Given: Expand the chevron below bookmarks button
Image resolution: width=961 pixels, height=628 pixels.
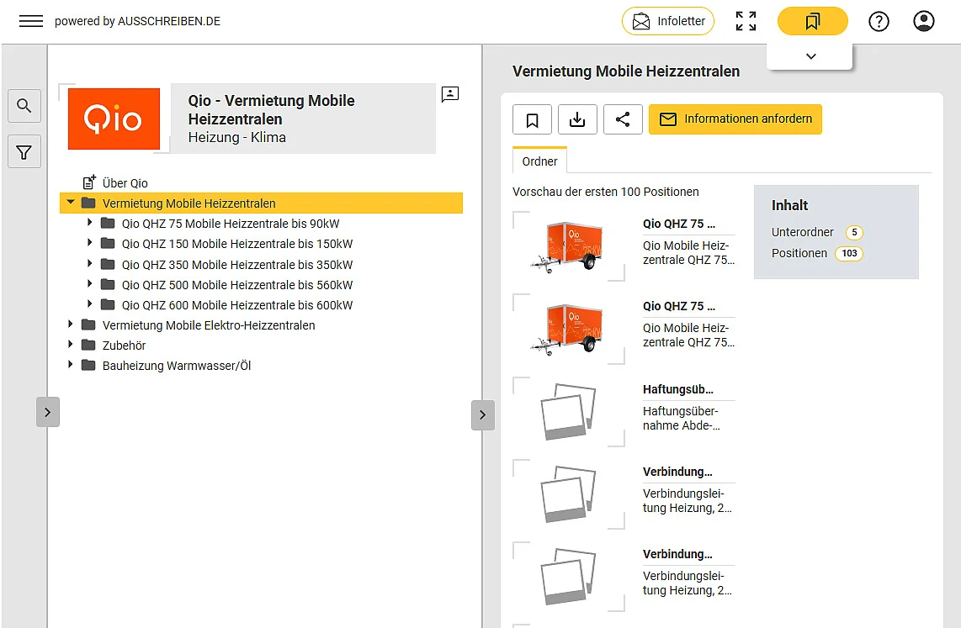Looking at the screenshot, I should coord(811,56).
